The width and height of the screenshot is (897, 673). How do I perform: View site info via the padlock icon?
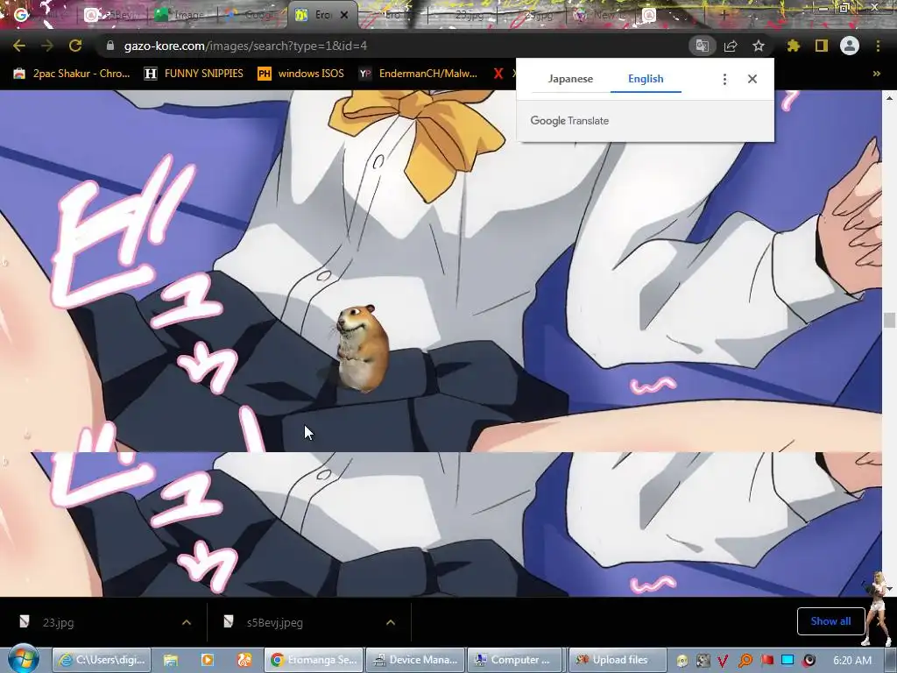tap(110, 46)
